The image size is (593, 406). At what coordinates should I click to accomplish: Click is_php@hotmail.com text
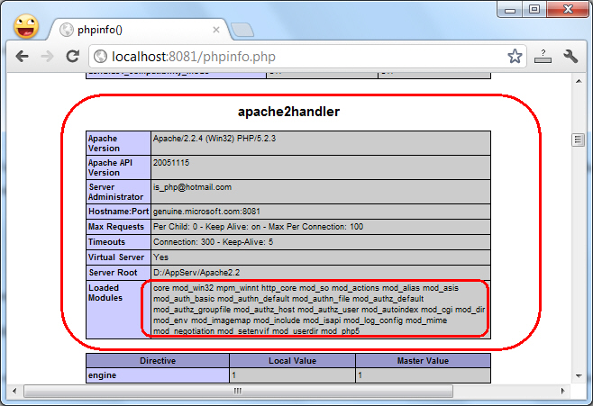pos(192,187)
